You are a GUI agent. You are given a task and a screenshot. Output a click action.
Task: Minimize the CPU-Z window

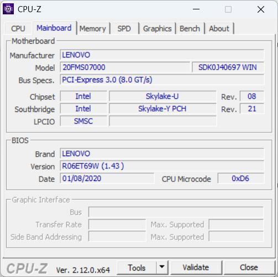pyautogui.click(x=196, y=9)
